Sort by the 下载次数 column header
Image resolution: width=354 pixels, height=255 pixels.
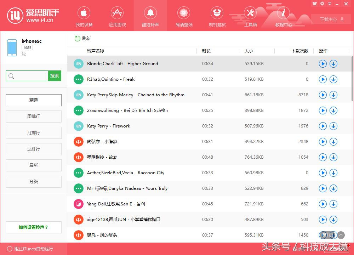pyautogui.click(x=299, y=51)
